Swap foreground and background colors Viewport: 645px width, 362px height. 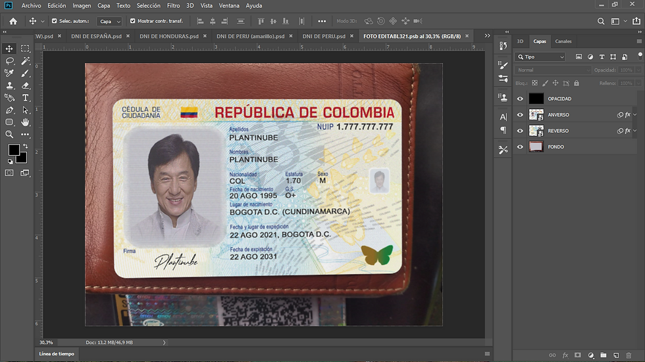26,146
